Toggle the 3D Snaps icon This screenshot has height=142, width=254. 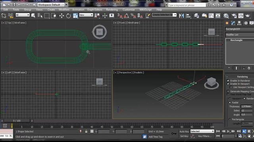pos(120,16)
